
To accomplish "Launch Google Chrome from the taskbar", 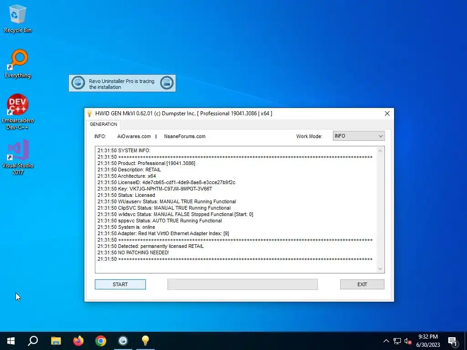I will [x=101, y=341].
